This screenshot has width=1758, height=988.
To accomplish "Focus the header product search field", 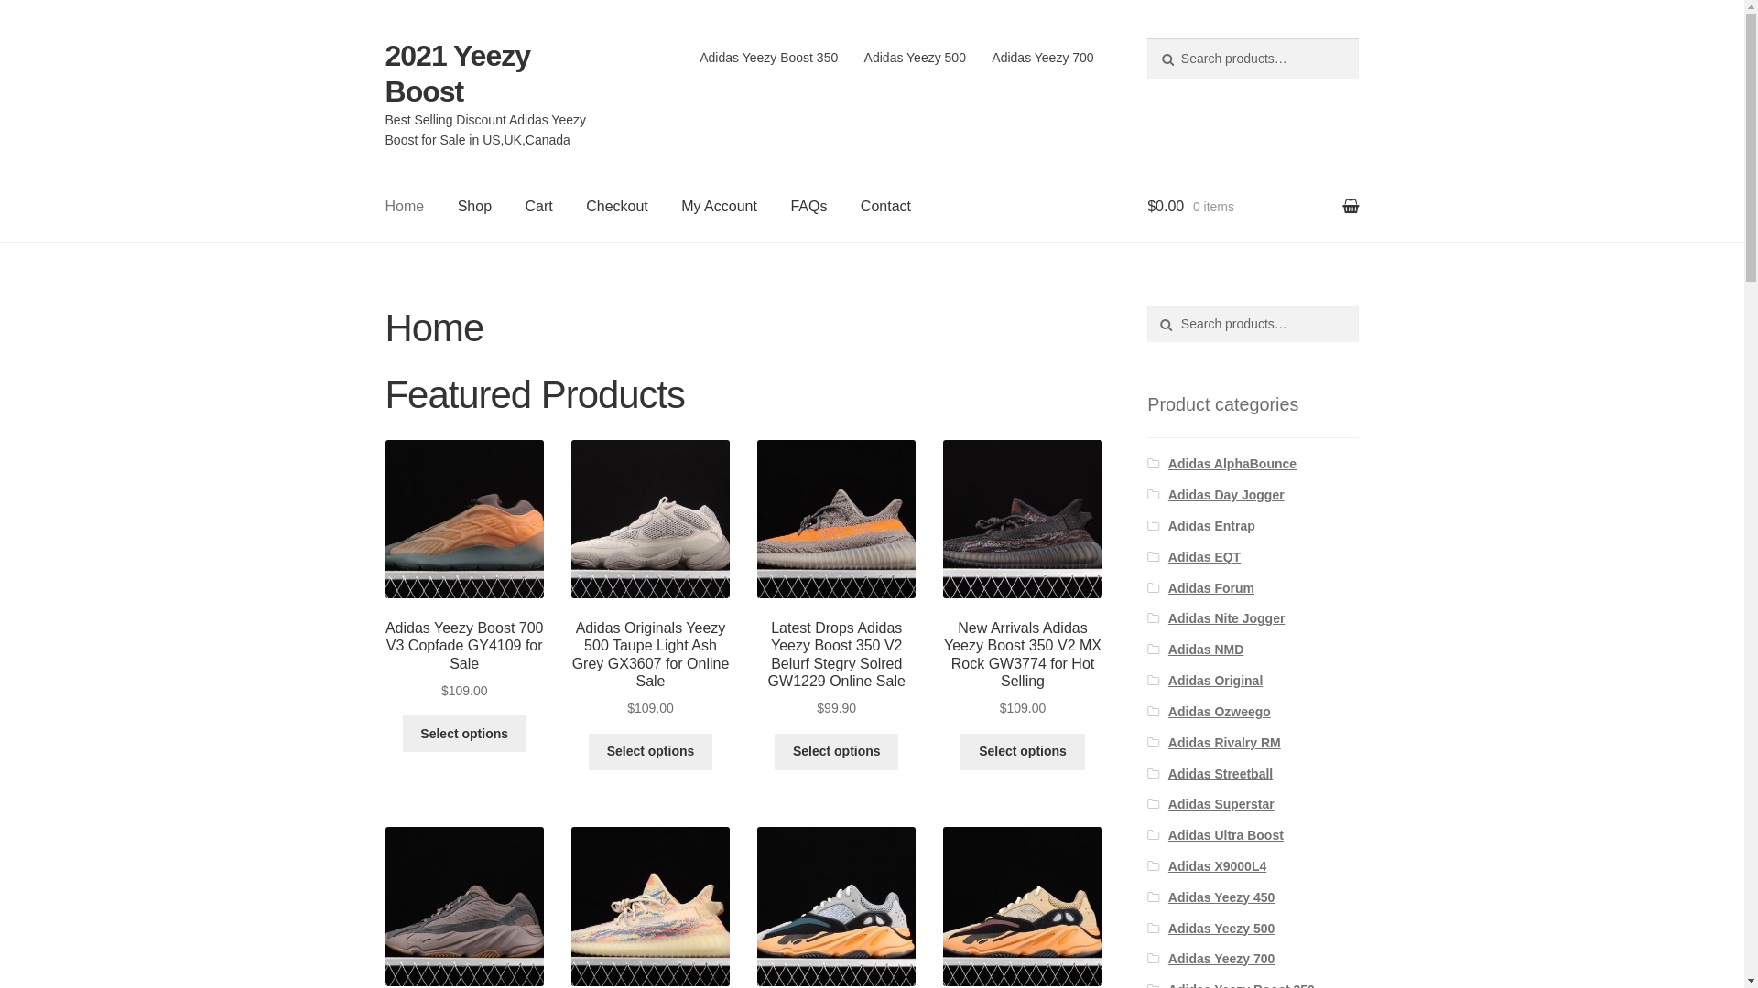I will (1252, 59).
